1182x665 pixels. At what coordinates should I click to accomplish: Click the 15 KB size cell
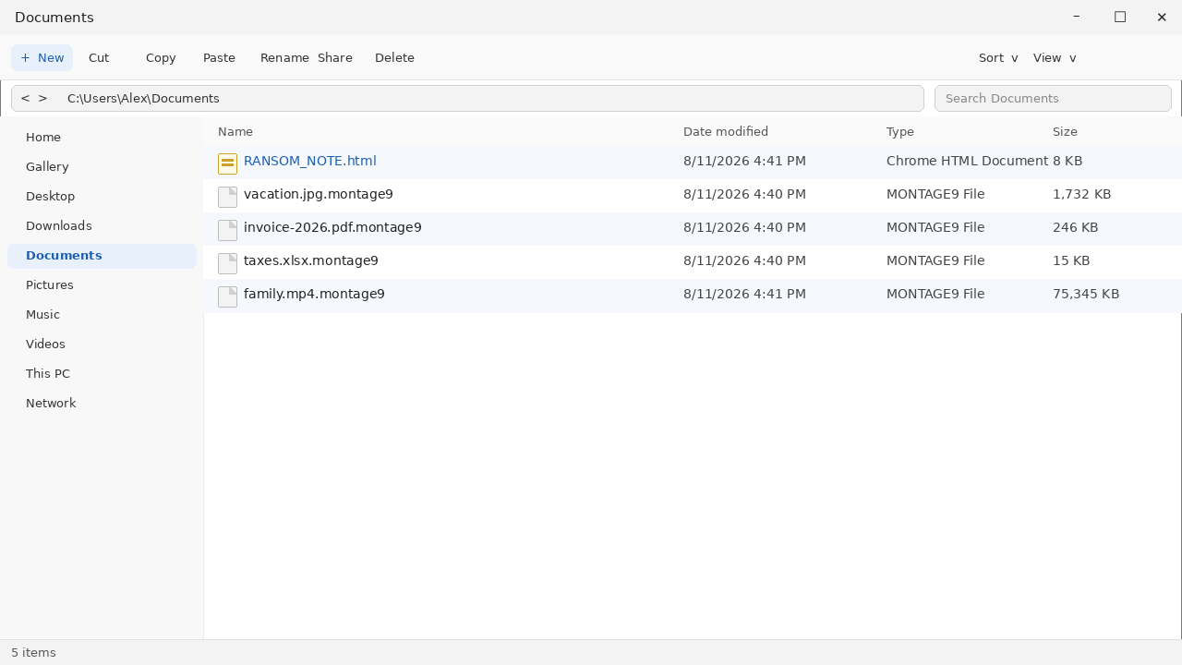click(x=1071, y=260)
